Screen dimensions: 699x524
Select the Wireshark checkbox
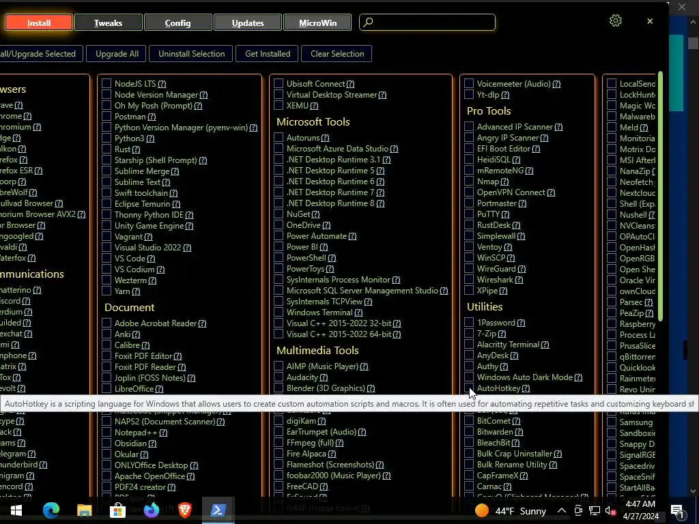tap(469, 279)
